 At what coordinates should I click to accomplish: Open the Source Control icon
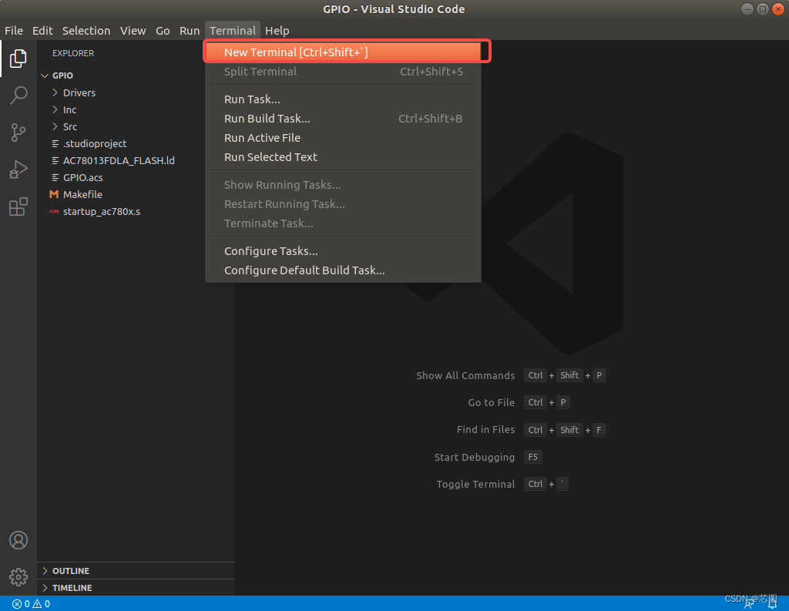click(18, 132)
